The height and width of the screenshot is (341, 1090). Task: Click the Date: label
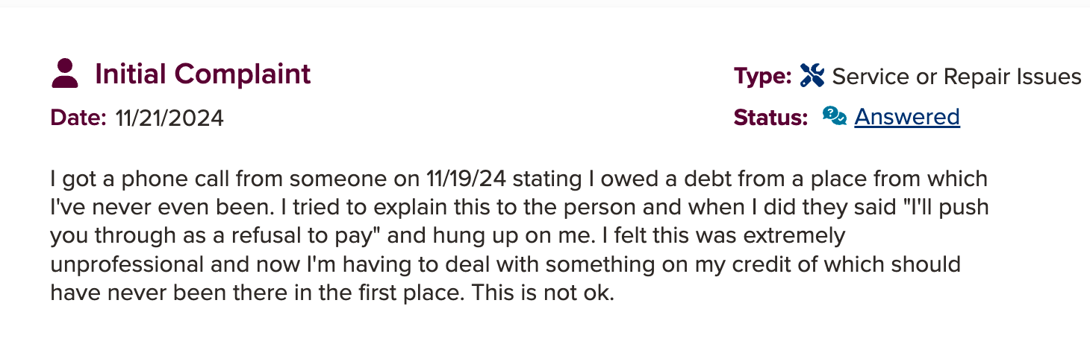(79, 118)
